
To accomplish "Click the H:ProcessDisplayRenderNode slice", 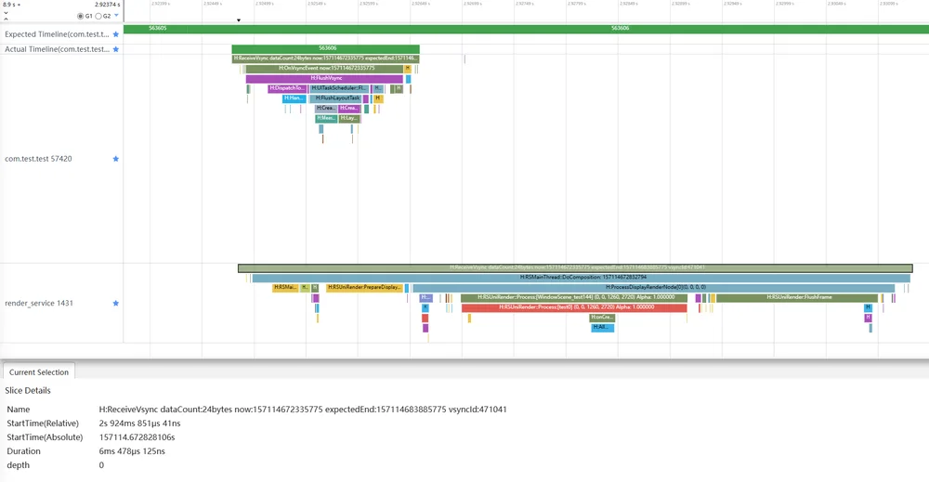I will 654,287.
